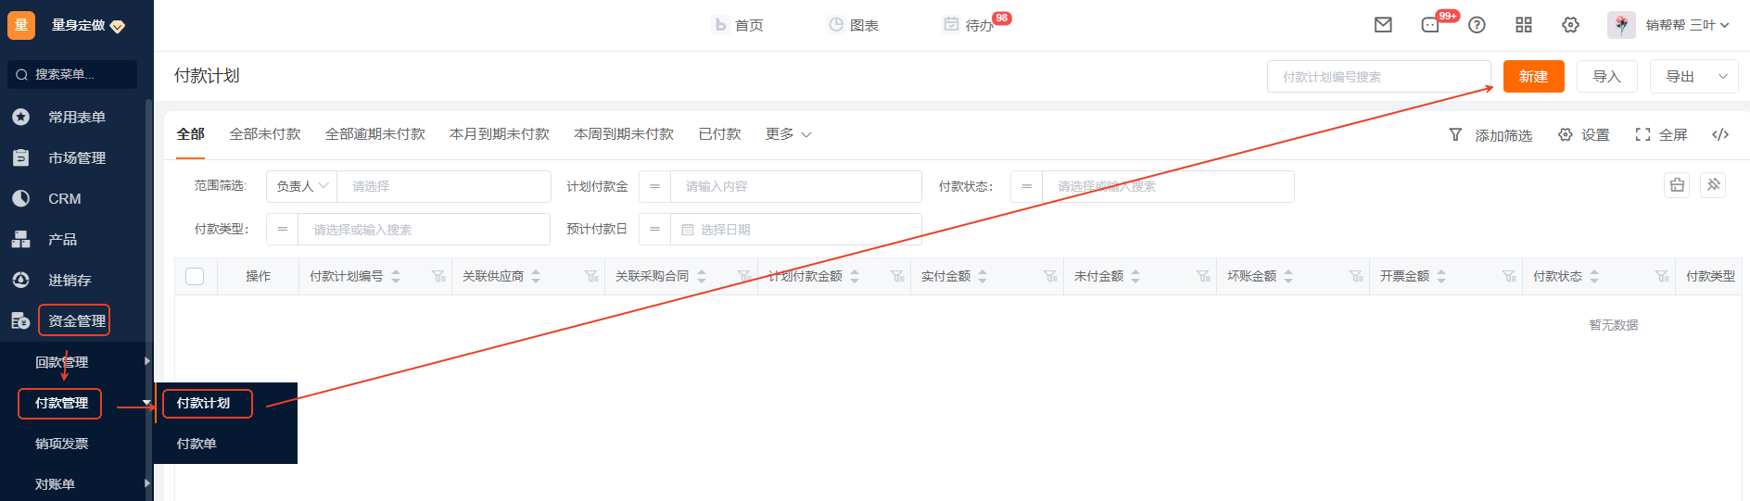Sort by 未付金额 column arrows

pos(1135,276)
